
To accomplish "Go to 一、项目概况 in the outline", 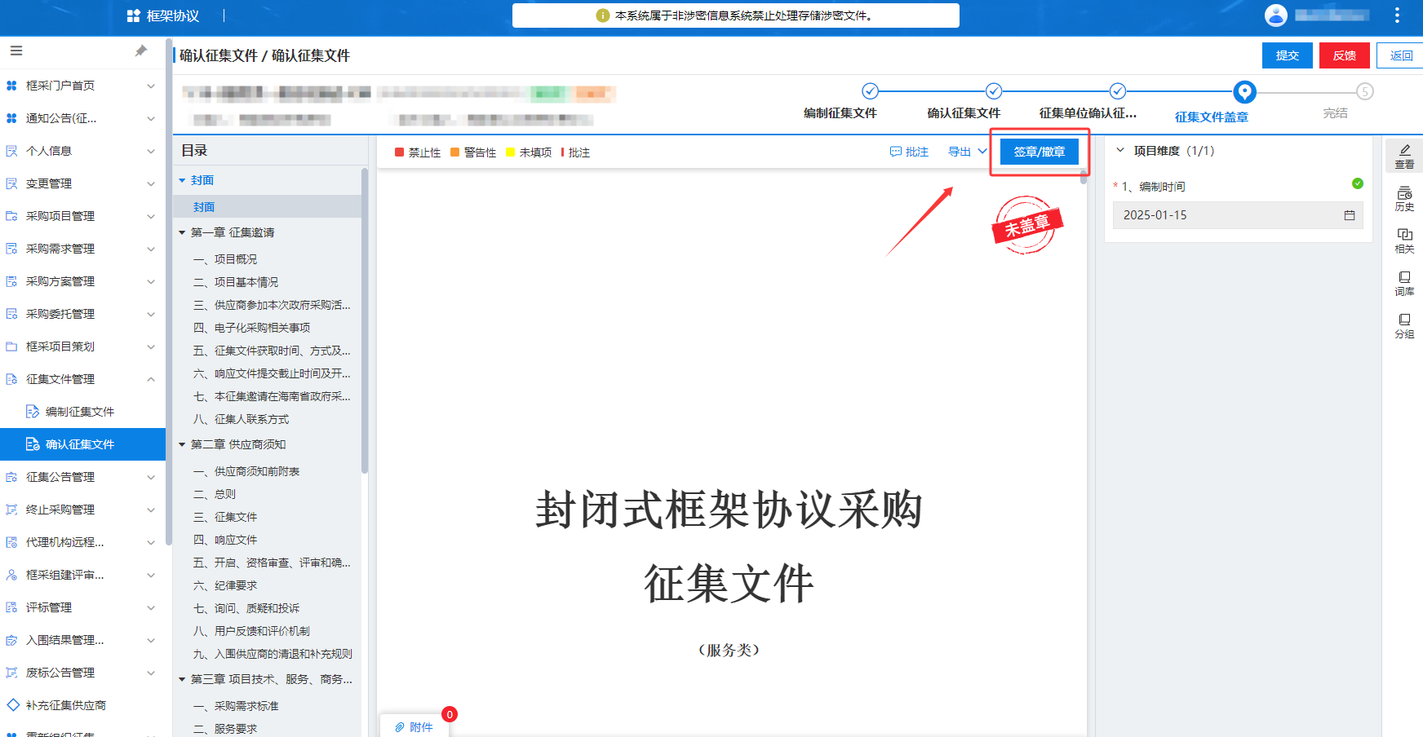I will (225, 259).
